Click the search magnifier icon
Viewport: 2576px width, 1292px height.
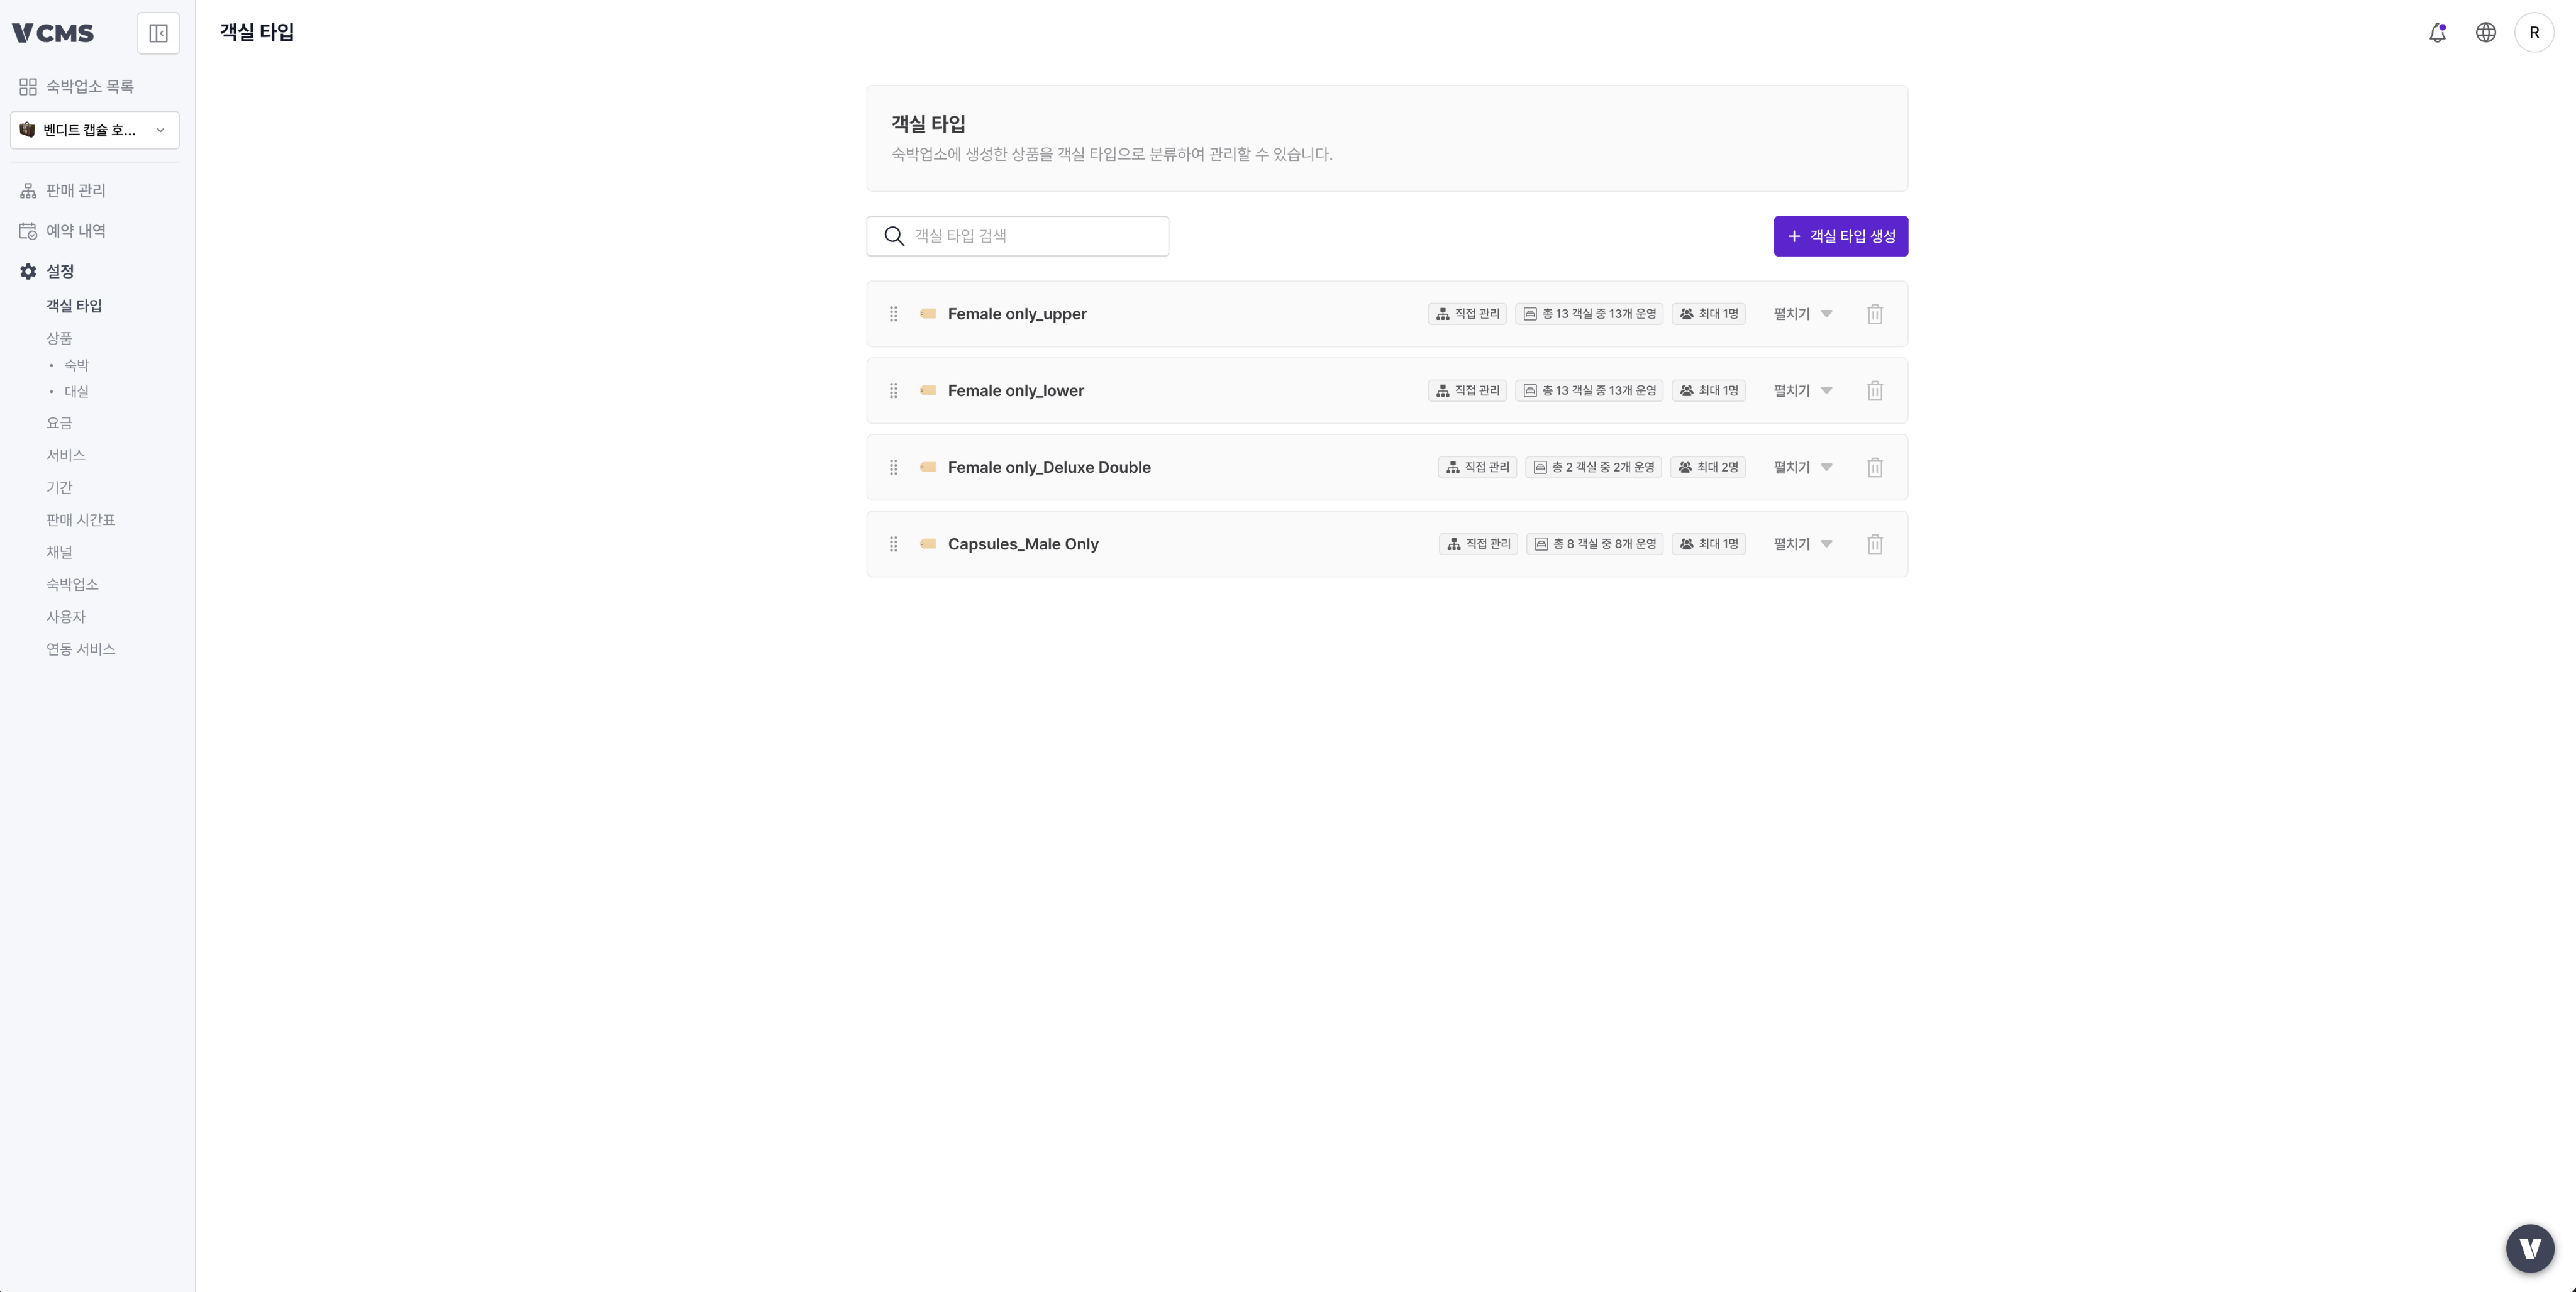click(894, 236)
